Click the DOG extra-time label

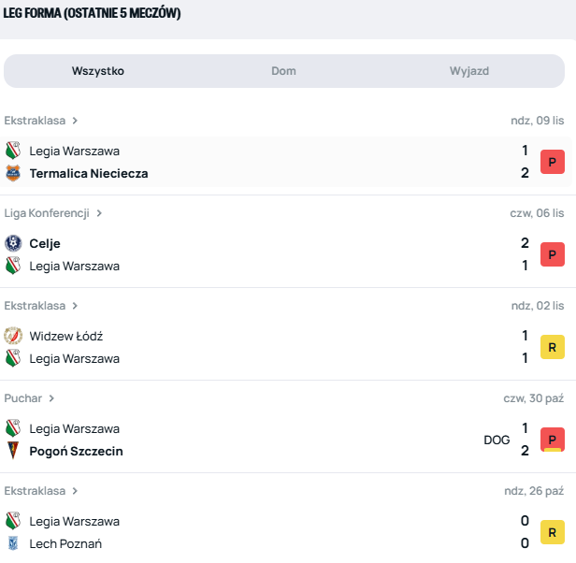pyautogui.click(x=497, y=440)
